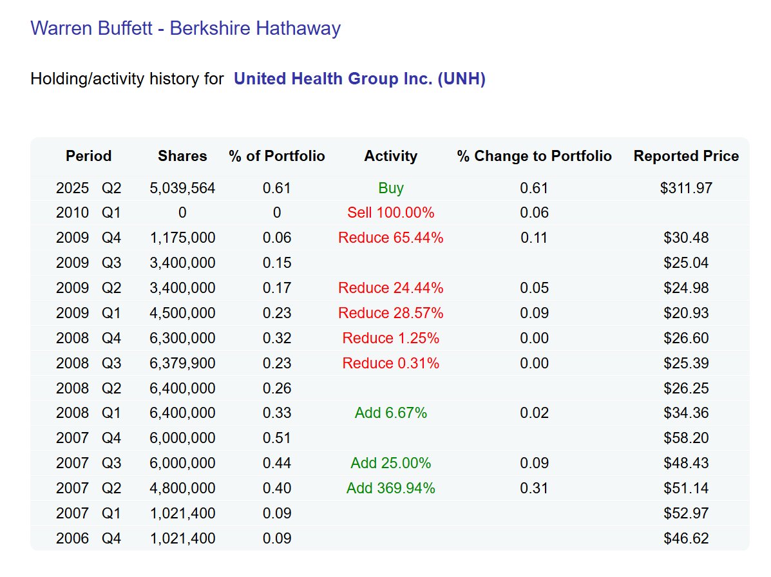Click the 0.17 portfolio percentage value
The width and height of the screenshot is (771, 577).
277,288
